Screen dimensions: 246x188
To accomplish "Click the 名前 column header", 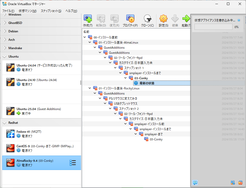I will [x=86, y=32].
